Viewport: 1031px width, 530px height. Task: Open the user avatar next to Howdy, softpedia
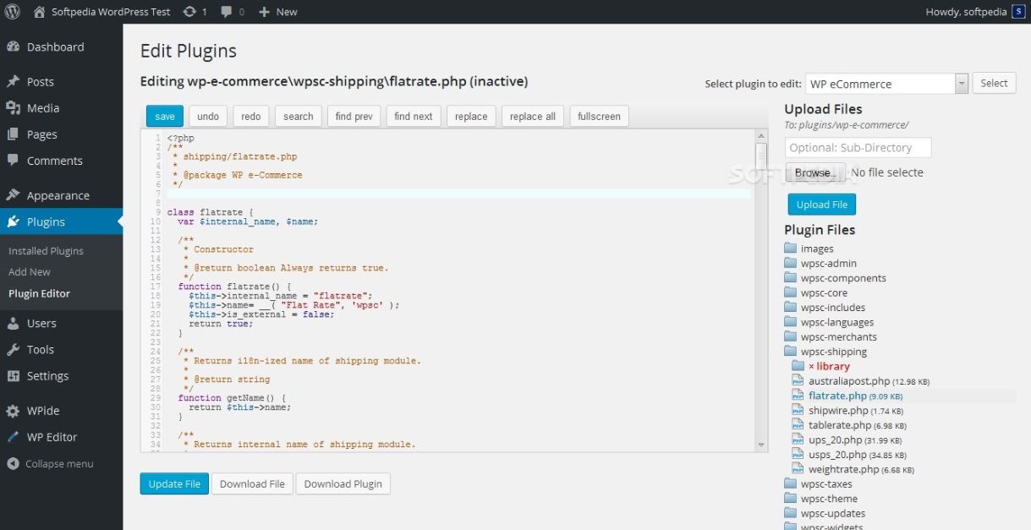point(1018,12)
